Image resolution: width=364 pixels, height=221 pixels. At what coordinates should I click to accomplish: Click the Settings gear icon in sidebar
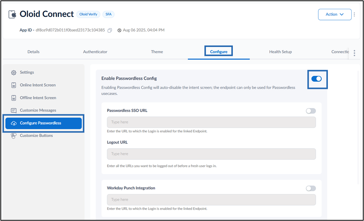click(x=14, y=72)
